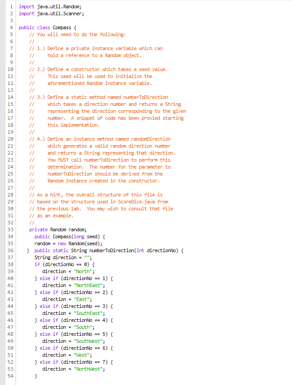291x385 pixels.
Task: Click 'else if (directionNo == 3)' line
Action: point(74,306)
